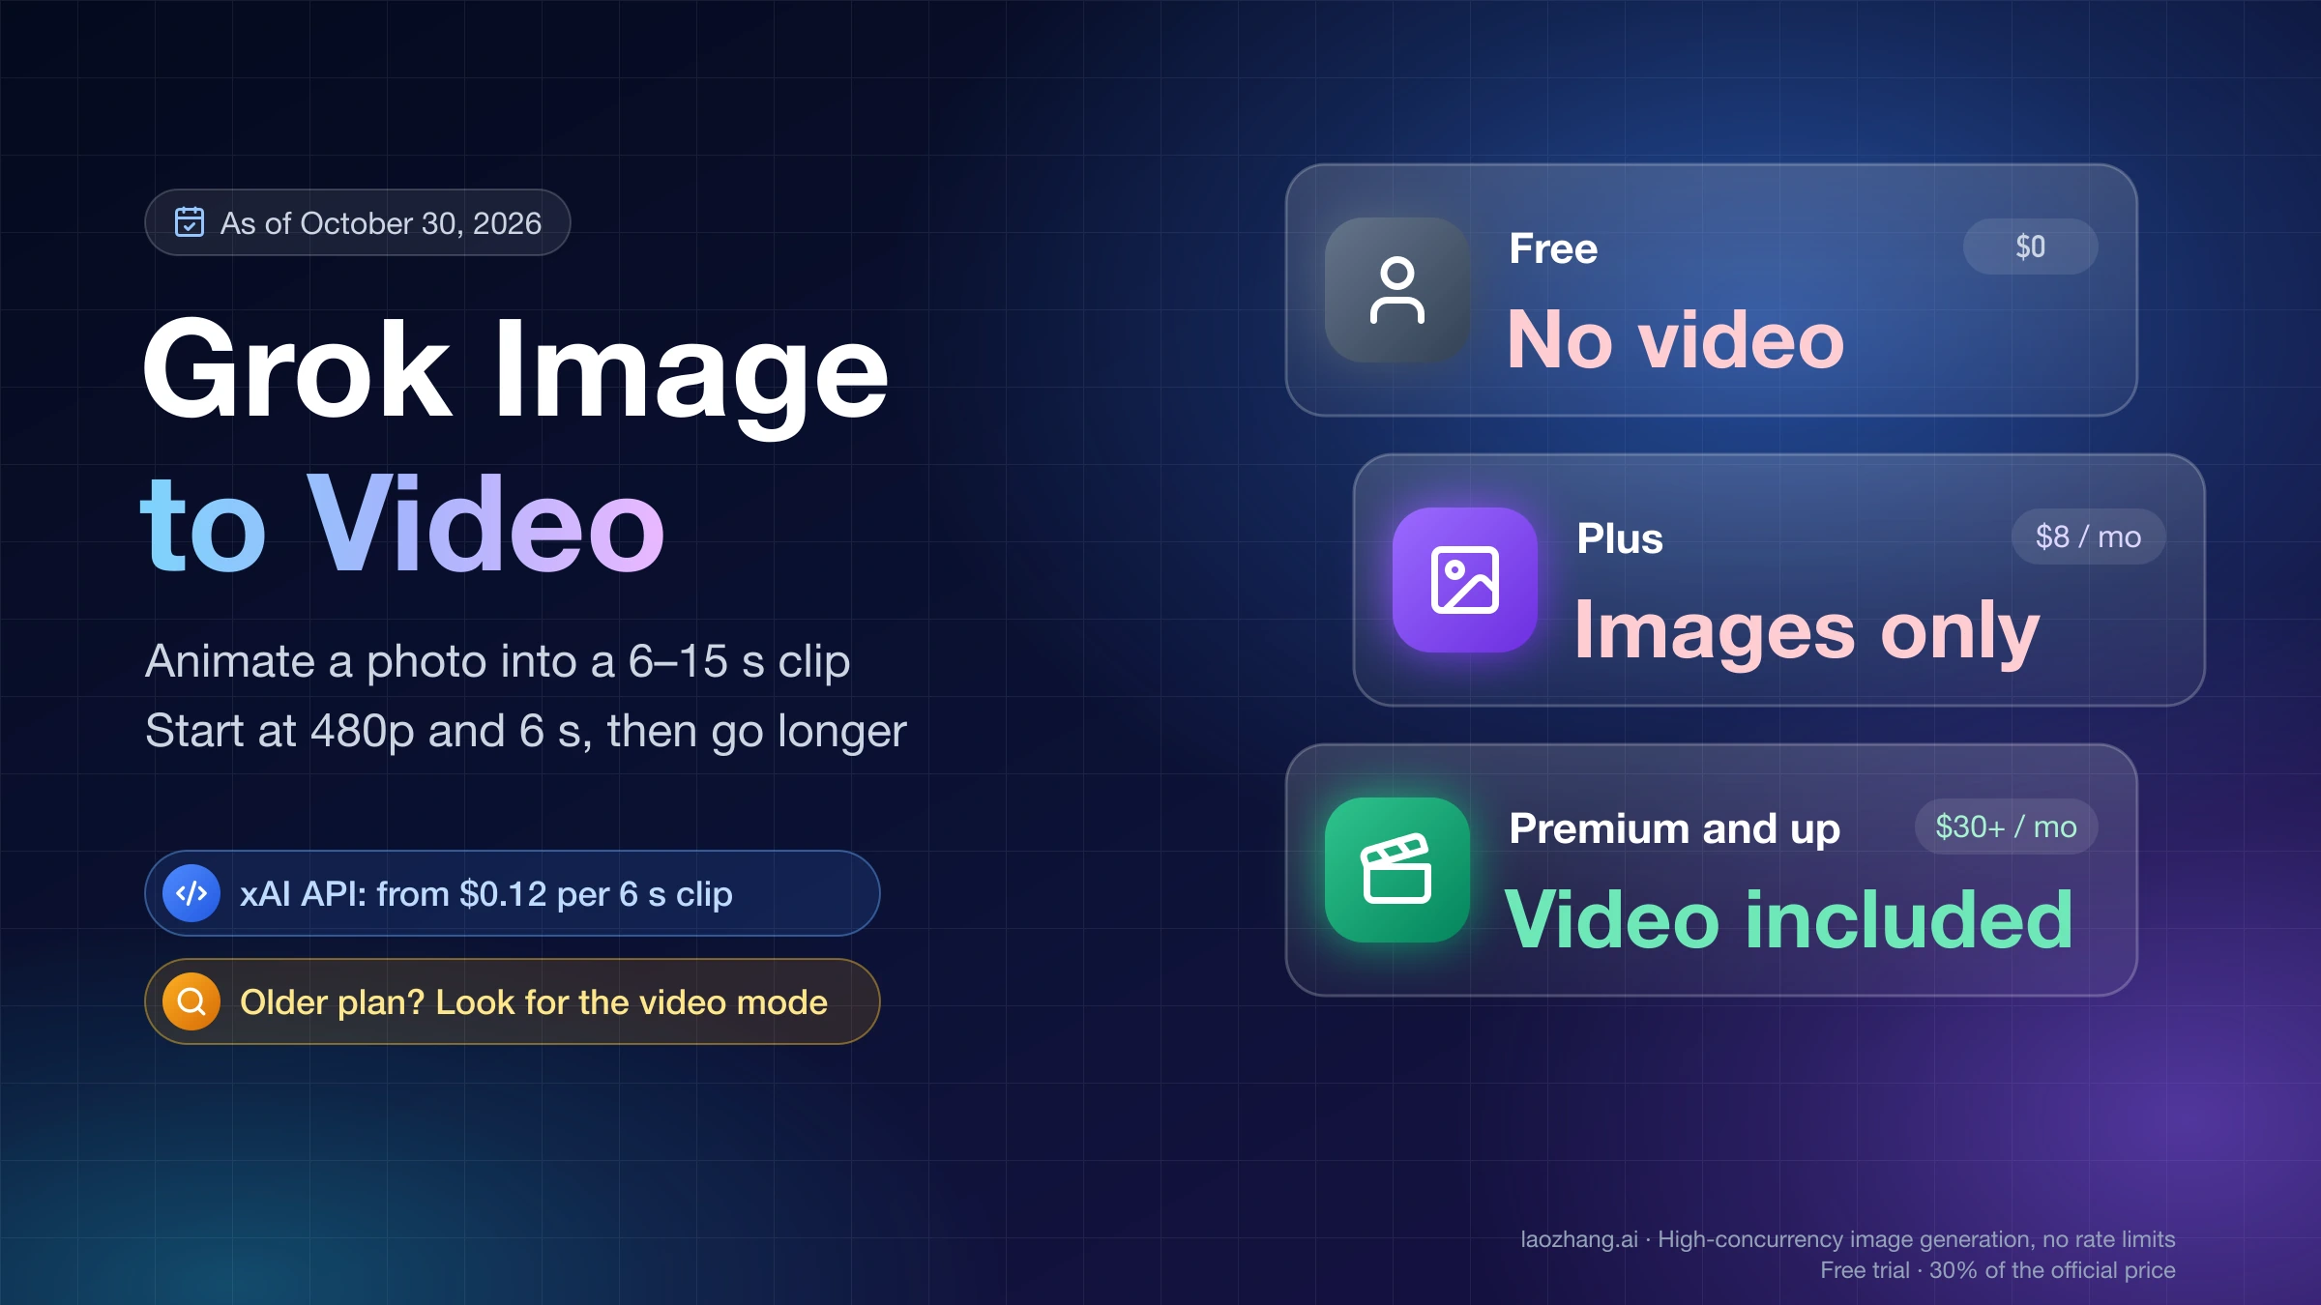This screenshot has width=2321, height=1305.
Task: Click 'Older plan? Look for the video mode' pill
Action: click(x=513, y=1001)
